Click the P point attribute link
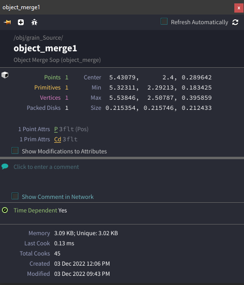This screenshot has width=244, height=285. 56,129
